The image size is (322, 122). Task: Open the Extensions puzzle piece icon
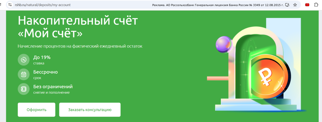pos(316,5)
